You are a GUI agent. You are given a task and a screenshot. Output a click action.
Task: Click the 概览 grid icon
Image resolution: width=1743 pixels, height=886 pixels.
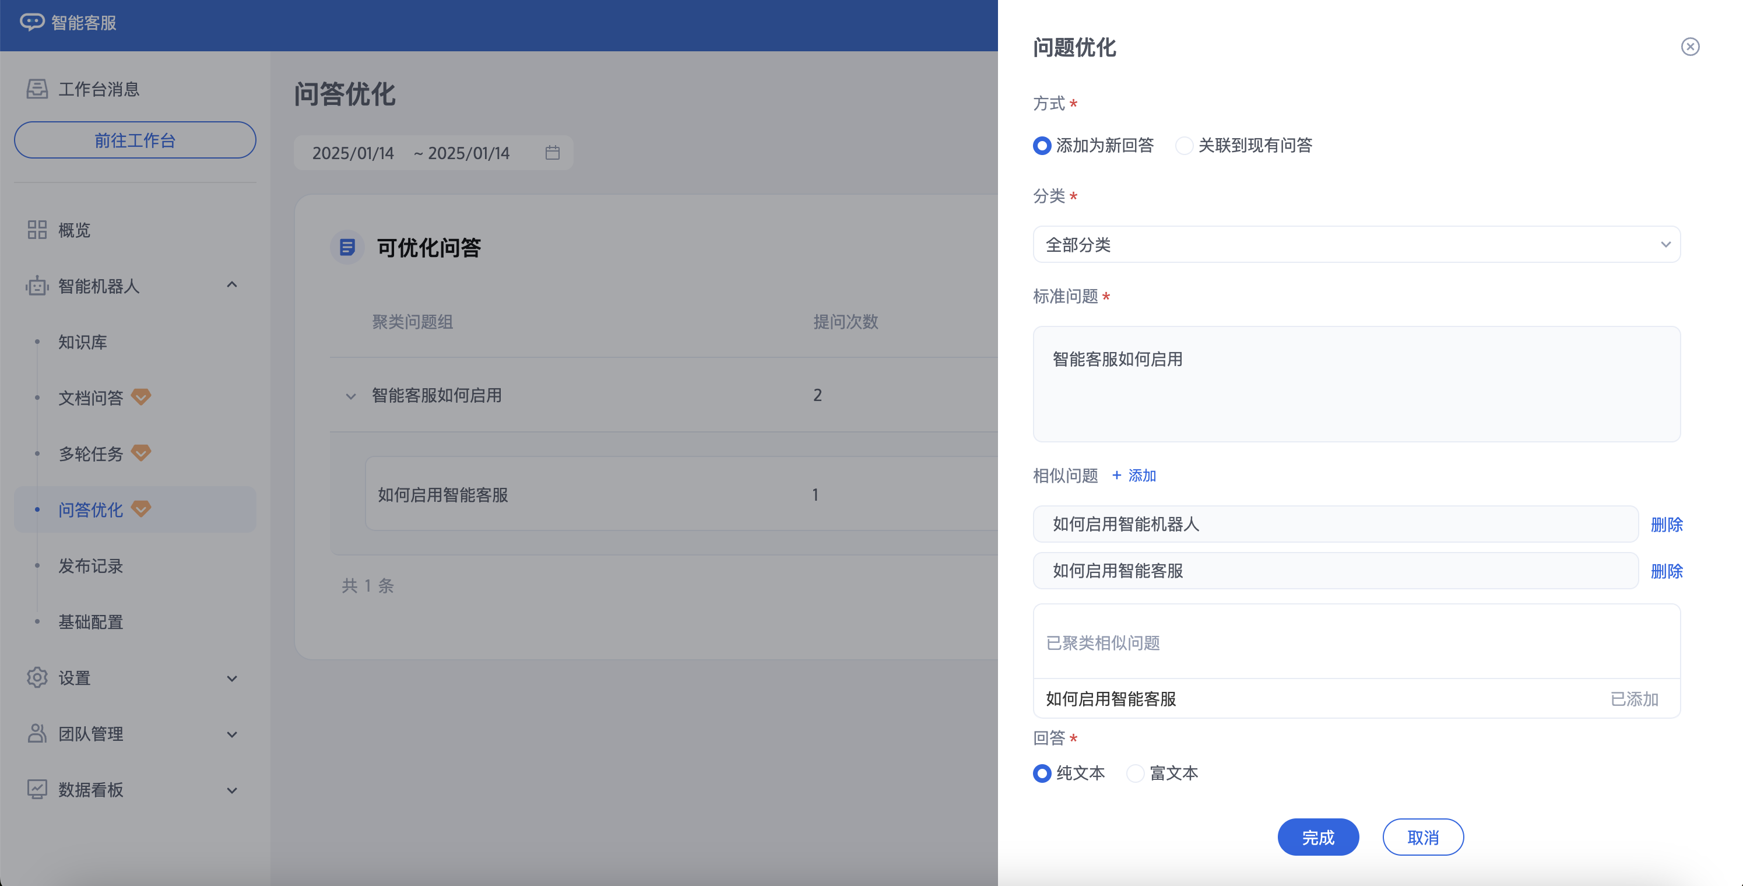pos(37,230)
